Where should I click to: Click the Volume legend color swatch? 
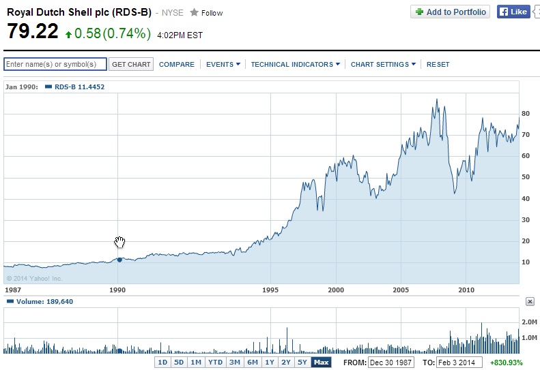coord(10,301)
